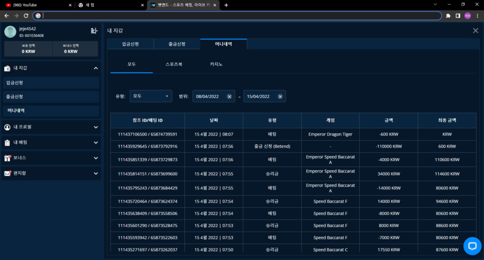Click the bonus gift icon
Image resolution: width=484 pixels, height=260 pixels.
click(x=8, y=158)
